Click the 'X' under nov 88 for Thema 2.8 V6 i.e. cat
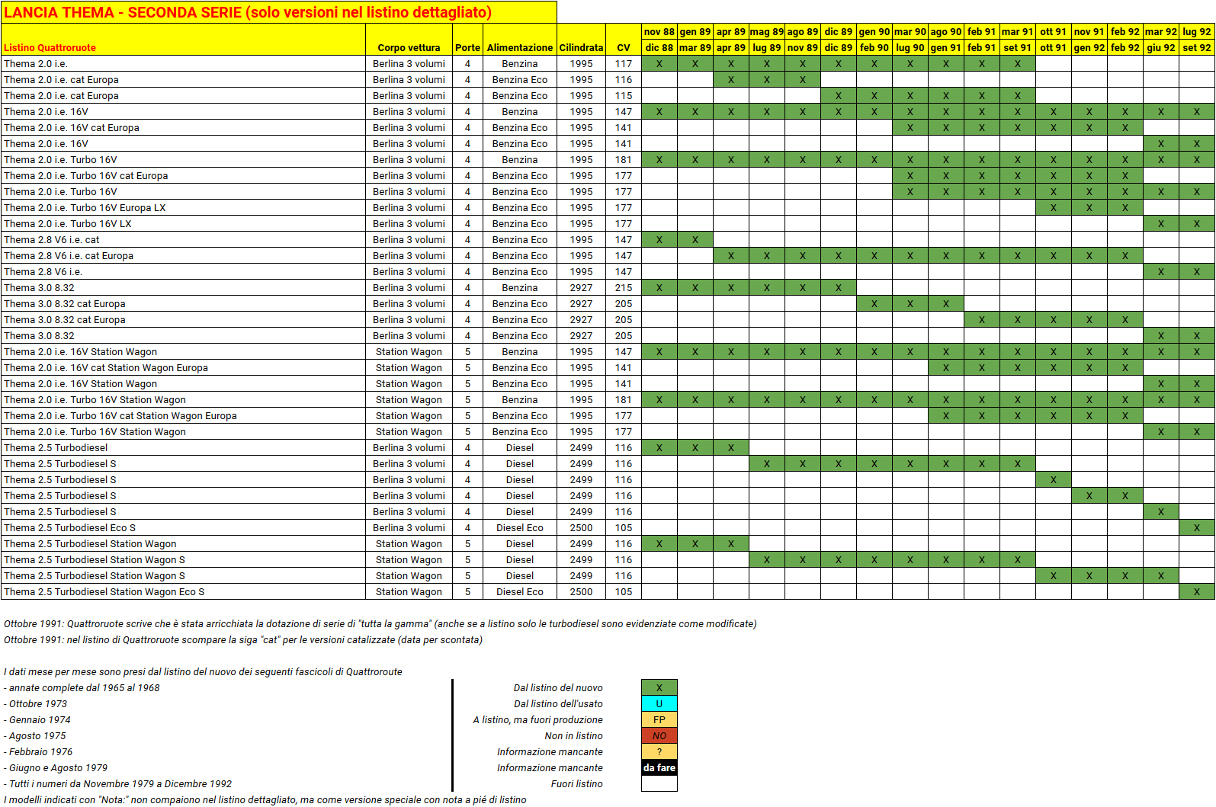Image resolution: width=1216 pixels, height=807 pixels. click(x=659, y=239)
